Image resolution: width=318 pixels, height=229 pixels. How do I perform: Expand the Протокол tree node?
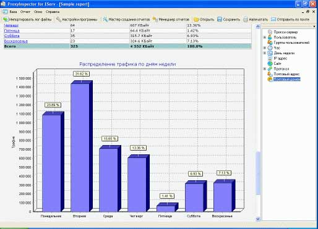265,69
